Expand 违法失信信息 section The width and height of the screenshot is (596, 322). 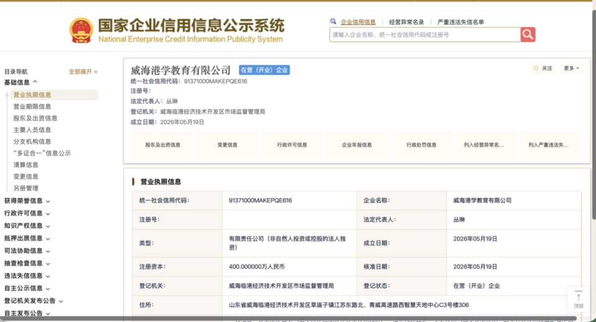coord(27,276)
